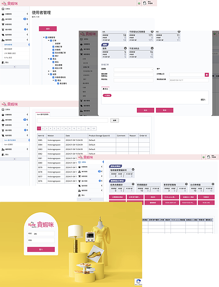The height and width of the screenshot is (287, 219).
Task: Click the pink login button on the yellow page
Action: point(41,250)
